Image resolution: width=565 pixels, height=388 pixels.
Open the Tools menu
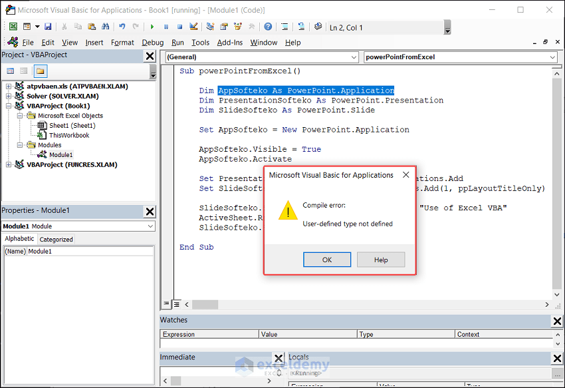[200, 43]
